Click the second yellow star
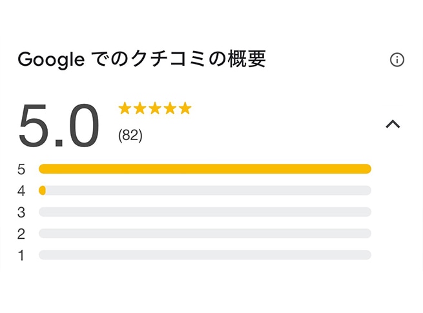423x313 pixels. click(140, 108)
